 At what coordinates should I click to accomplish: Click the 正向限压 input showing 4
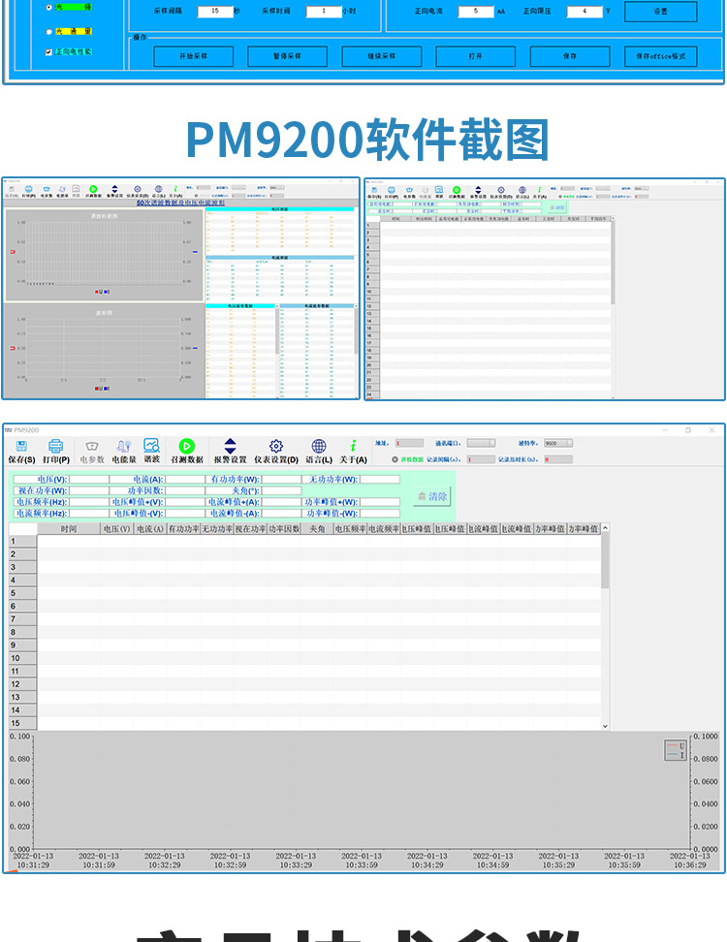(x=585, y=12)
